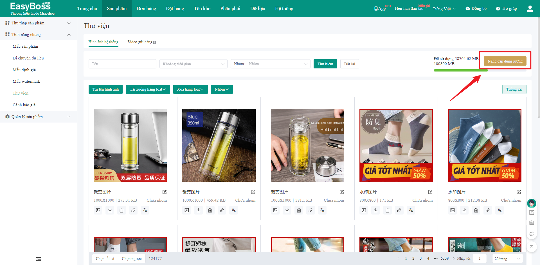This screenshot has width=540, height=265.
Task: Open the Tồn kho menu
Action: tap(202, 9)
